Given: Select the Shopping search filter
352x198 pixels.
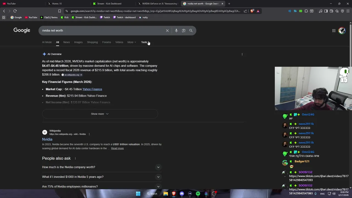Looking at the screenshot, I should coord(92,42).
